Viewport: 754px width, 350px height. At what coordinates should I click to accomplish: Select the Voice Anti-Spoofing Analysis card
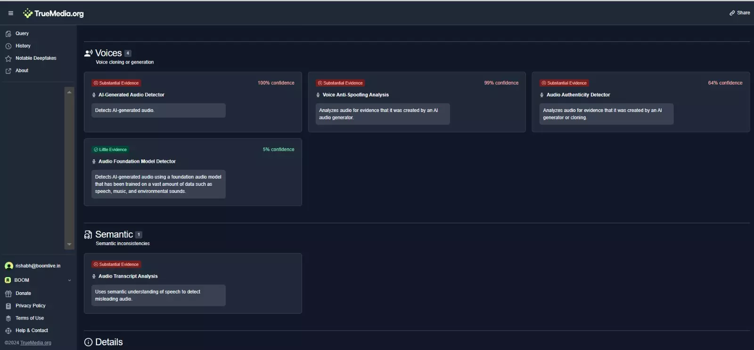coord(417,102)
